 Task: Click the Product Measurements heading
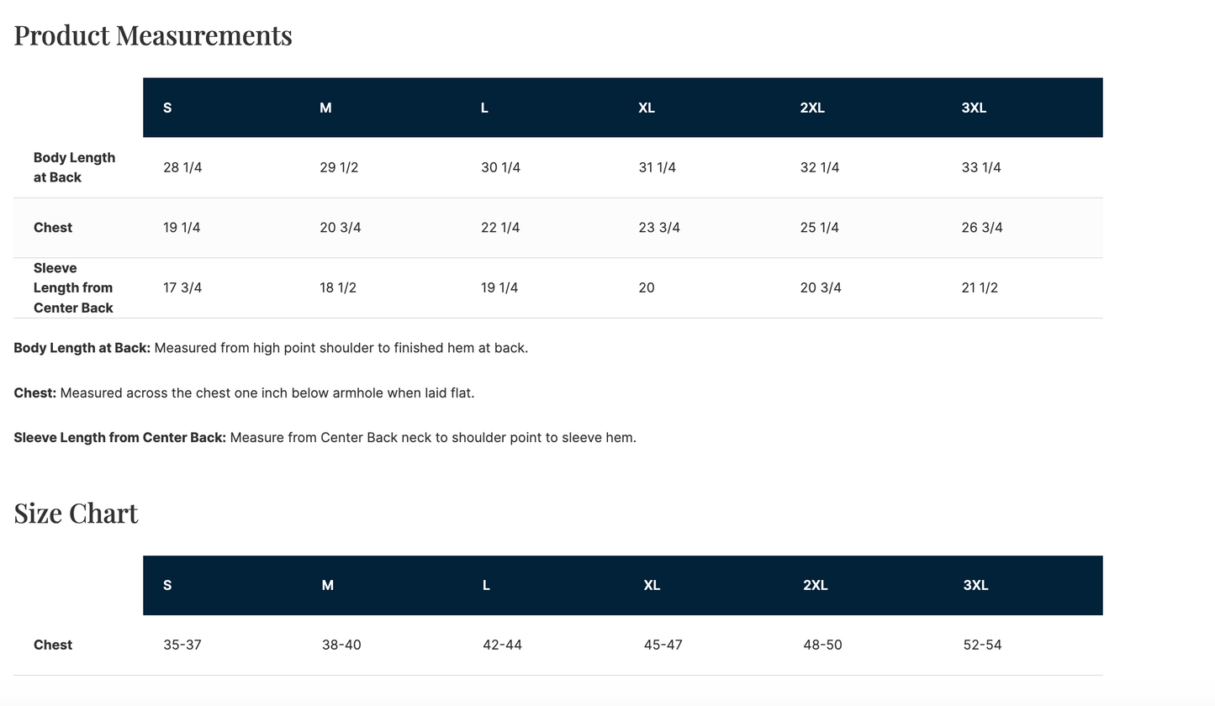(x=153, y=35)
